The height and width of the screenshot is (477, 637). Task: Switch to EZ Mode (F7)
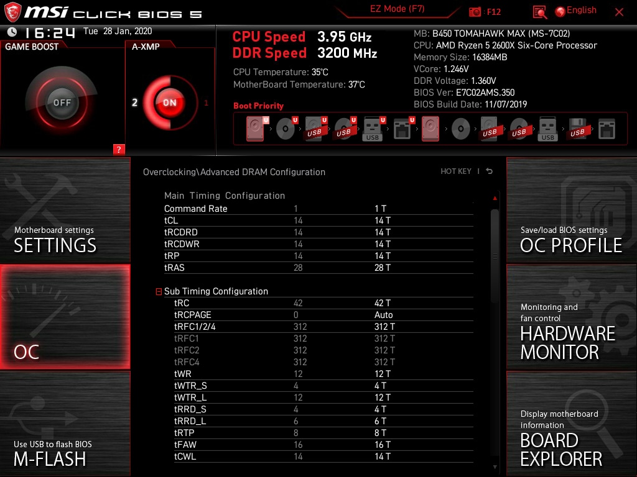click(x=397, y=9)
